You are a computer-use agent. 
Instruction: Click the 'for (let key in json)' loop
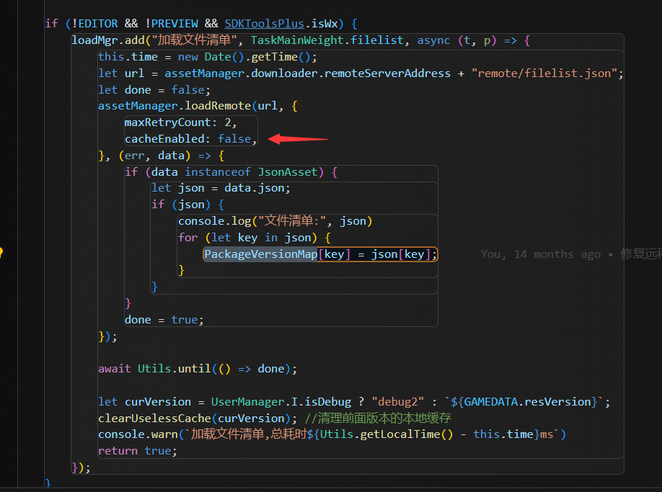point(254,238)
